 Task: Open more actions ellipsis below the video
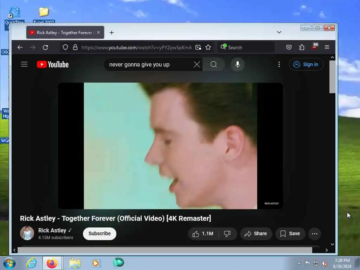[x=315, y=234]
